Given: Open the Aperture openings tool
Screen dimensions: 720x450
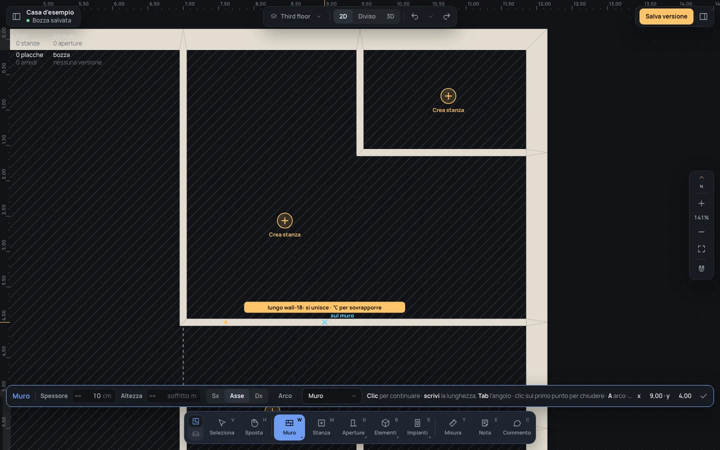Looking at the screenshot, I should [x=353, y=427].
